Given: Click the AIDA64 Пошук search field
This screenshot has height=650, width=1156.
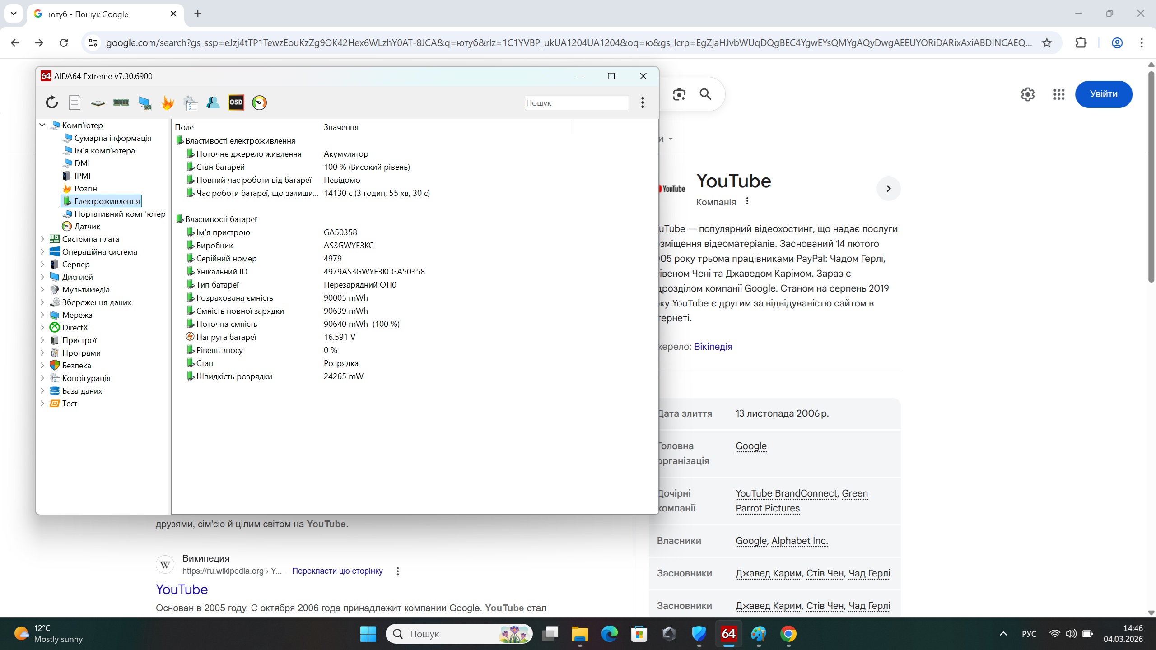Looking at the screenshot, I should 576,103.
